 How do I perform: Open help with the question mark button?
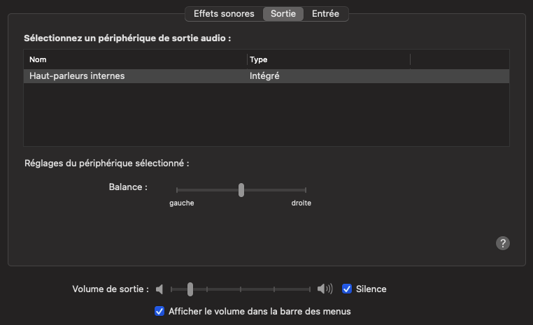coord(502,243)
